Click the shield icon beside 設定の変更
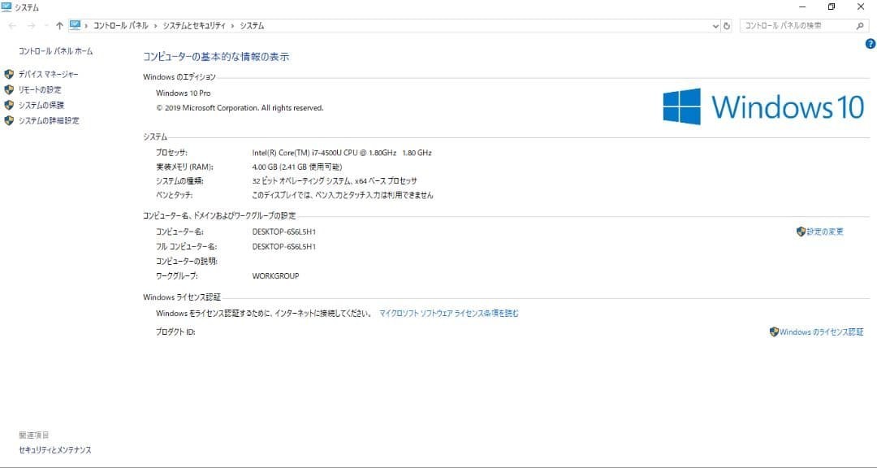This screenshot has height=468, width=877. coord(801,232)
